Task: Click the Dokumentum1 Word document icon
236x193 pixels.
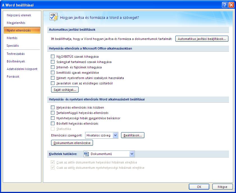Action: (x=87, y=154)
